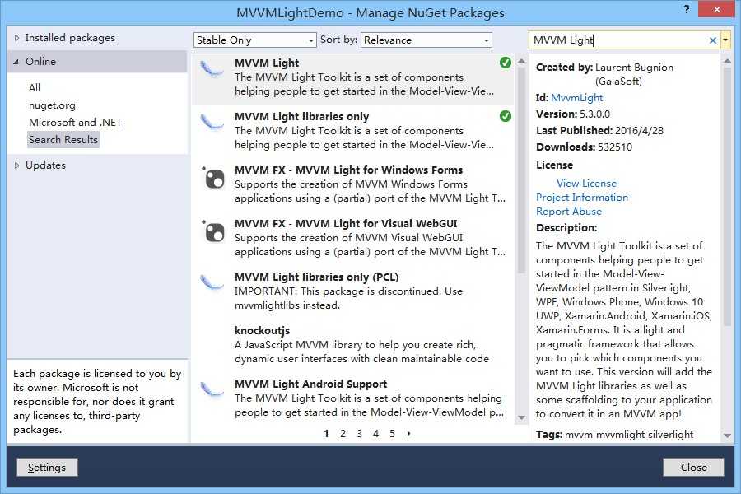Click the green checkmark on MVVM Light libraries only
Image resolution: width=741 pixels, height=494 pixels.
[x=506, y=116]
